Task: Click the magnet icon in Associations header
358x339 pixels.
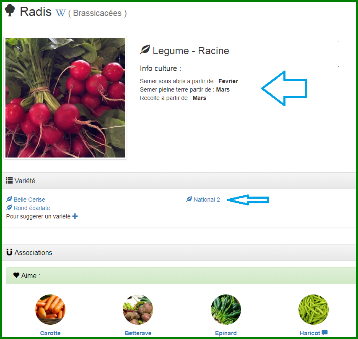Action: [x=9, y=252]
